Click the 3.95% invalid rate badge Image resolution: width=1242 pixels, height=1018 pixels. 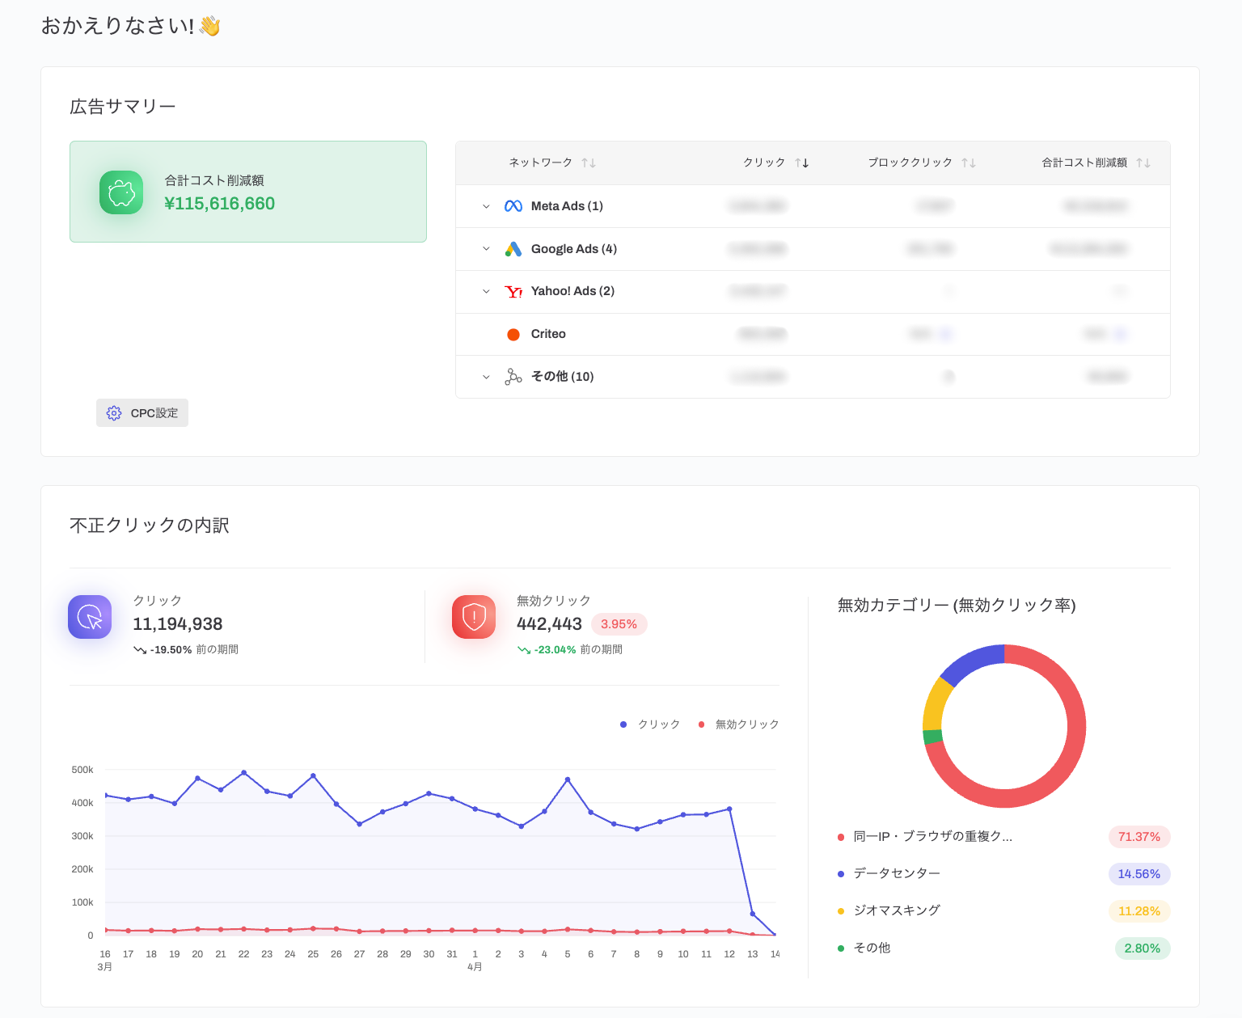[x=619, y=624]
